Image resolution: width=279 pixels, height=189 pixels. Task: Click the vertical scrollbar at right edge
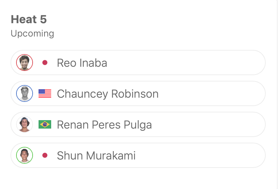[x=277, y=94]
